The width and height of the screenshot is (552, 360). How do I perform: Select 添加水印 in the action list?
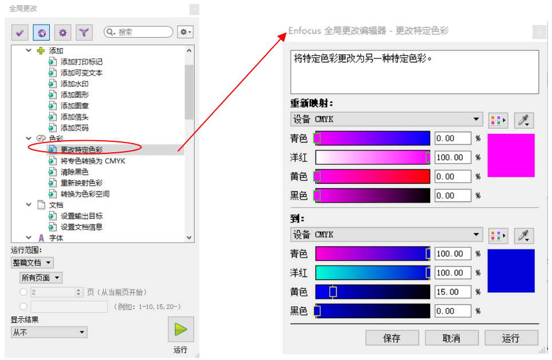tap(74, 84)
